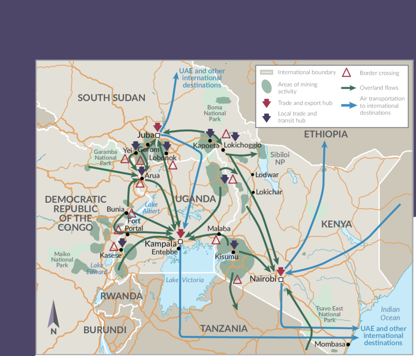Click the top UAE and other international destinations label

pos(202,78)
